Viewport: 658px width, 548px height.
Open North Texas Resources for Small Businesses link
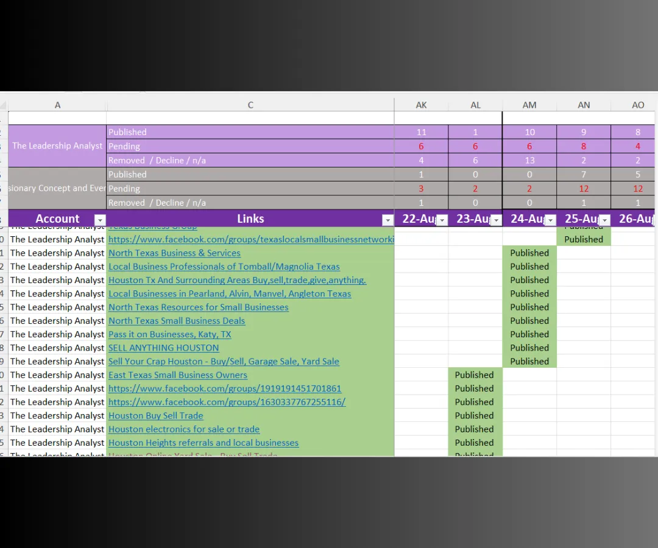point(199,307)
